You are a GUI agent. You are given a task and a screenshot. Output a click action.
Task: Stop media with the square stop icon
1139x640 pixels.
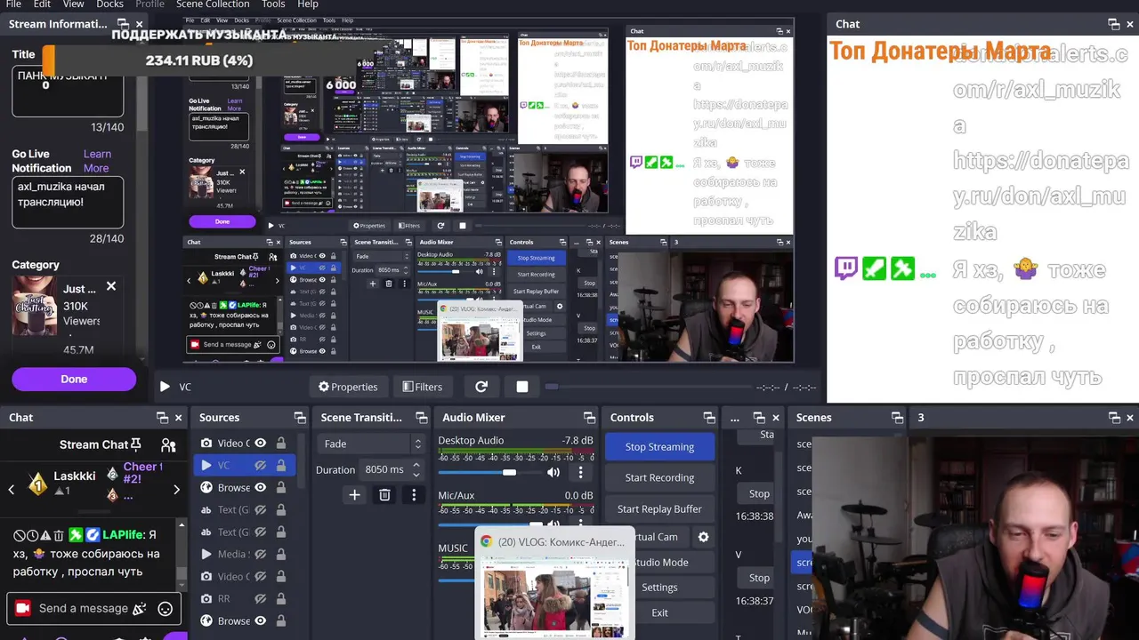point(522,387)
